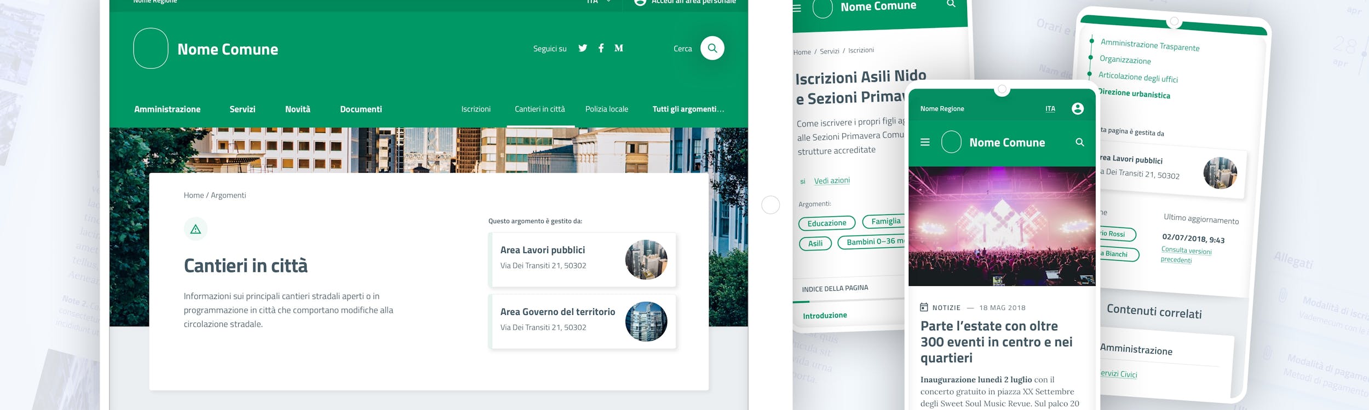
Task: Open the ITA language dropdown on center phone
Action: [1050, 109]
